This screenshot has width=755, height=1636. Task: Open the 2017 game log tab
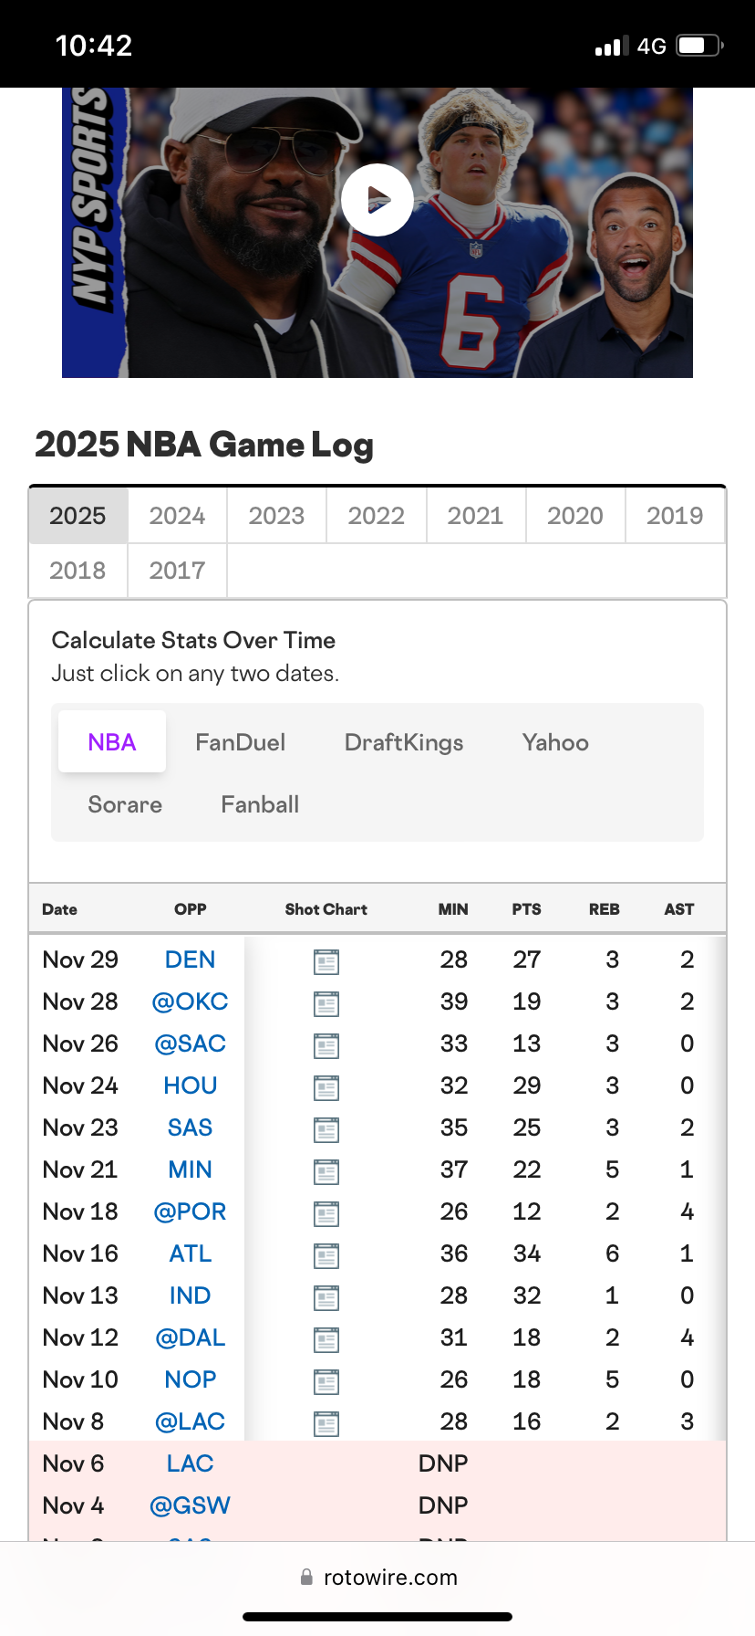[177, 571]
